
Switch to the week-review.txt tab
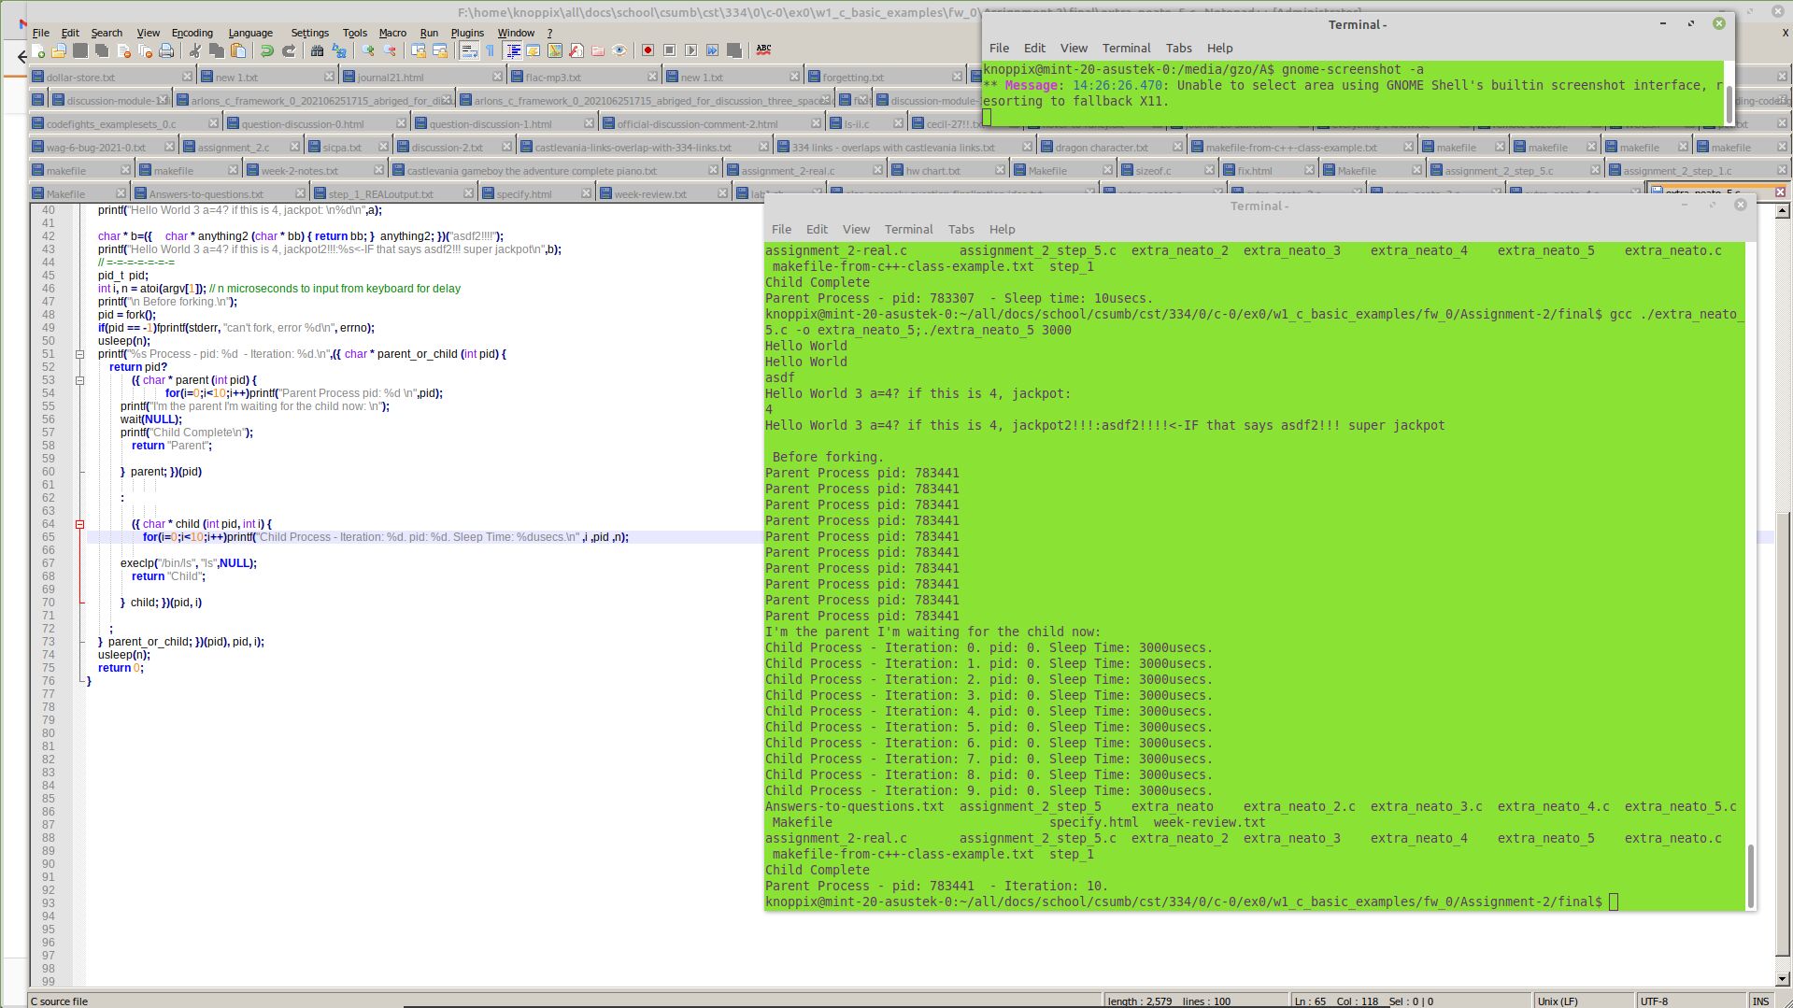[650, 194]
